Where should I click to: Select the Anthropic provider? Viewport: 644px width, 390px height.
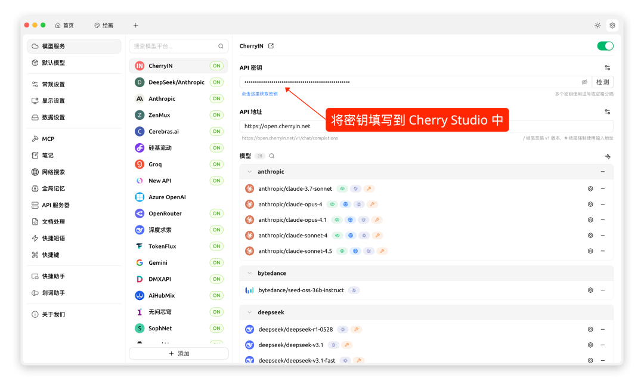(179, 98)
